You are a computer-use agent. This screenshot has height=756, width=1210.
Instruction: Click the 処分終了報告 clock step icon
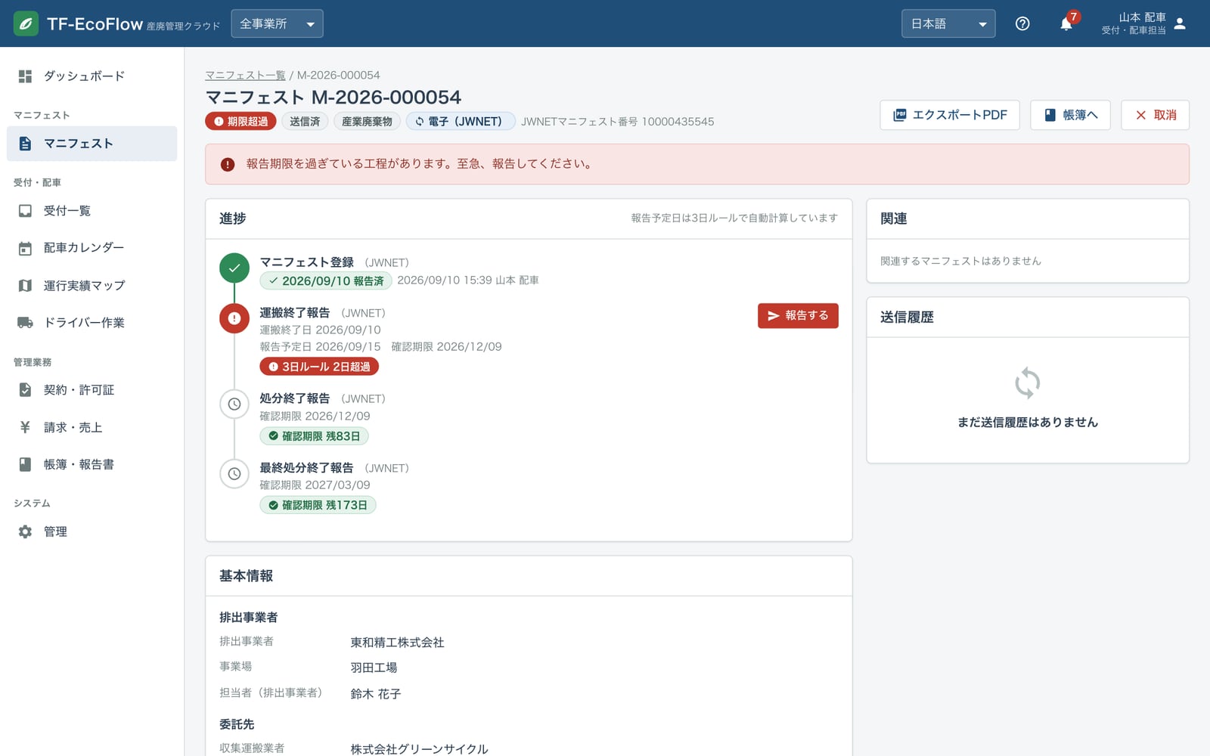tap(234, 404)
